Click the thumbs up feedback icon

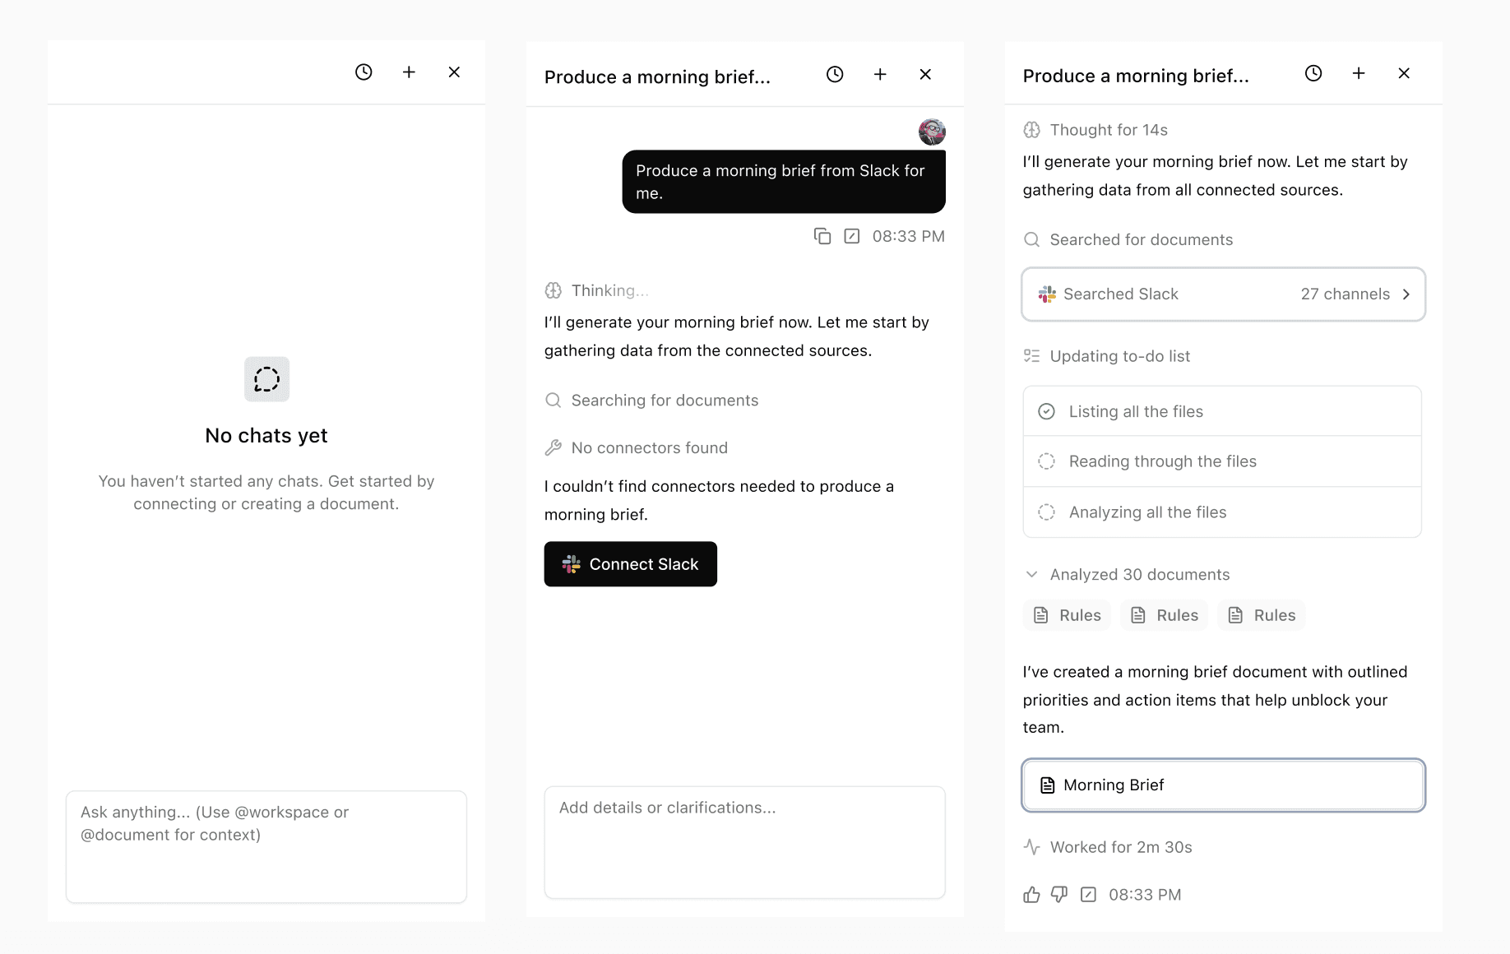[1031, 895]
